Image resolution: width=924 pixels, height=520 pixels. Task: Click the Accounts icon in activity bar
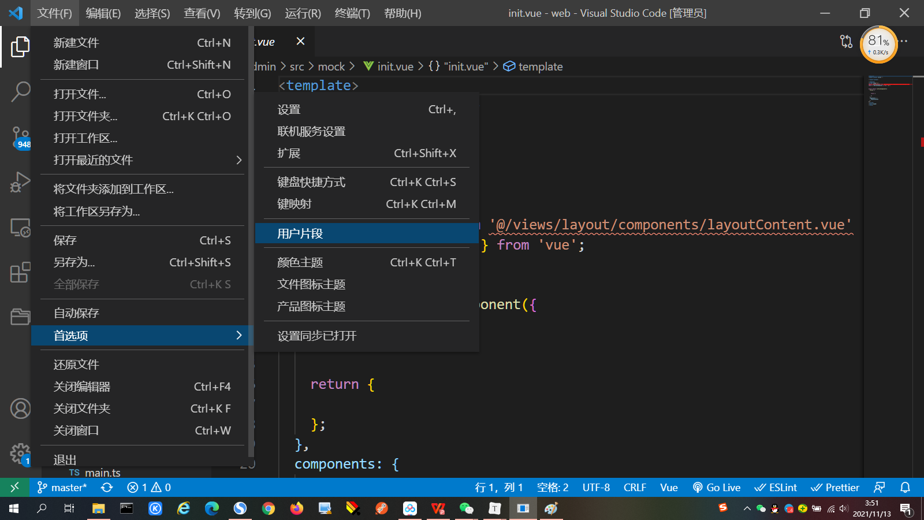(20, 408)
